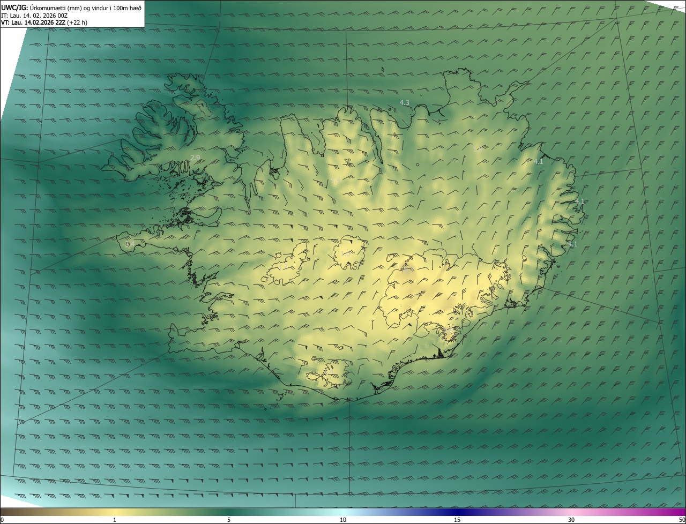Click the initial time line 'IT: Lau. 14. 02. 2026 00Z'

pos(34,16)
